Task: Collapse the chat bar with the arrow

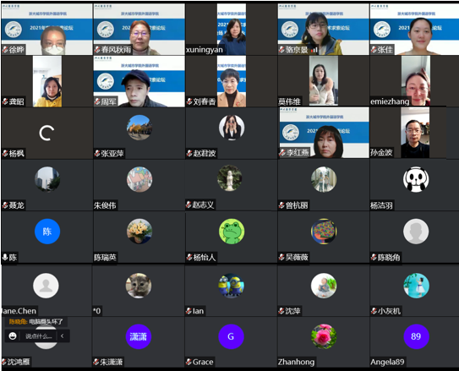Action: (x=62, y=336)
